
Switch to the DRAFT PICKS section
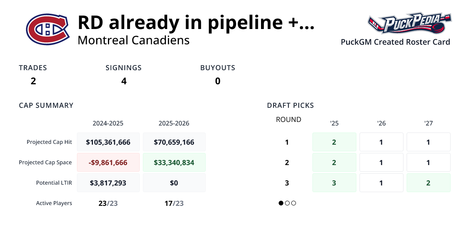290,105
